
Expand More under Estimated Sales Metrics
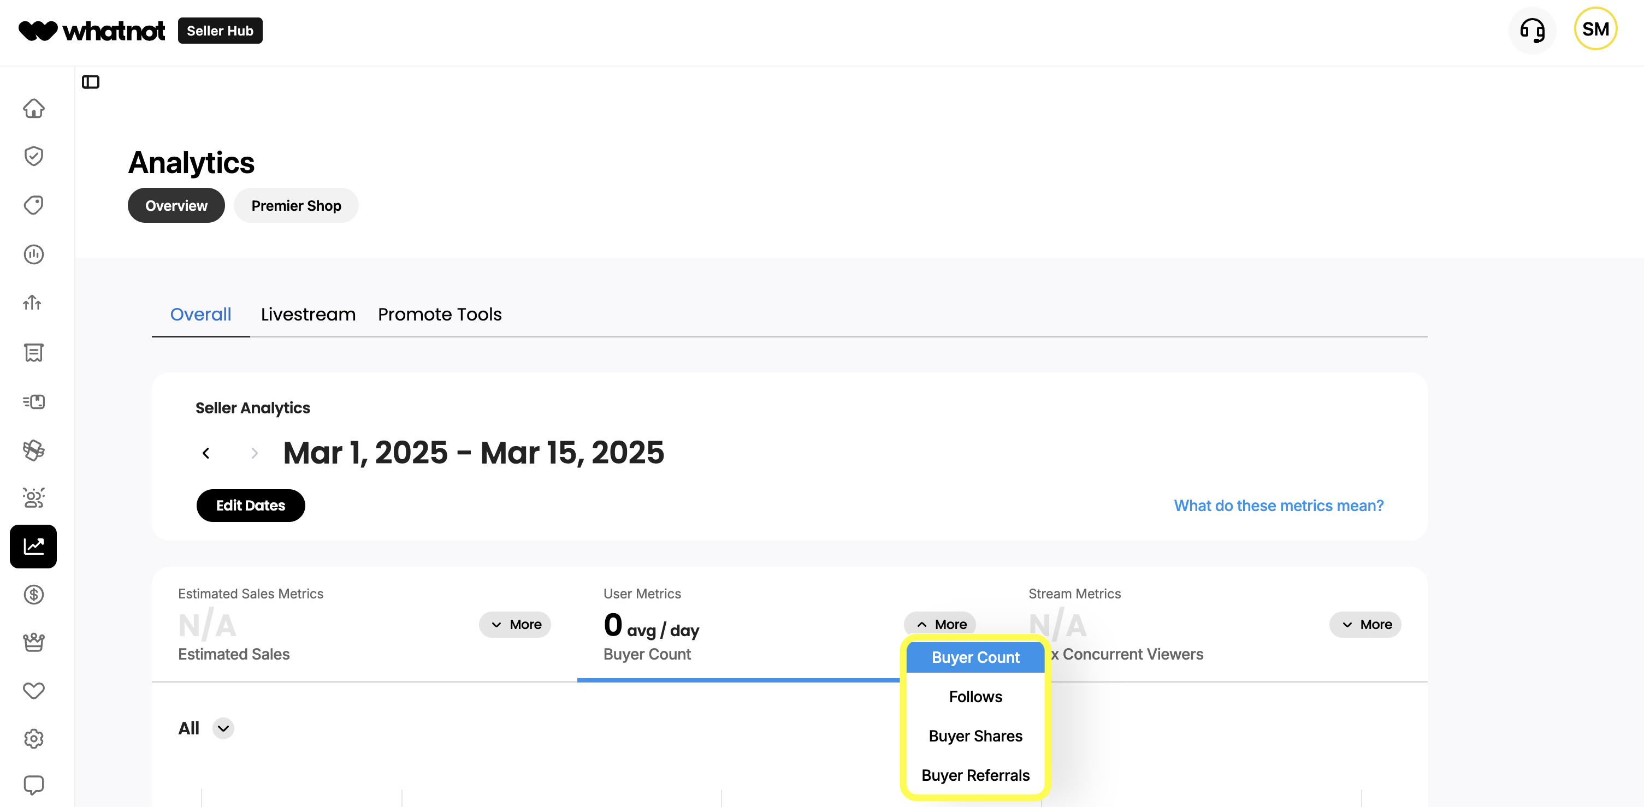515,624
